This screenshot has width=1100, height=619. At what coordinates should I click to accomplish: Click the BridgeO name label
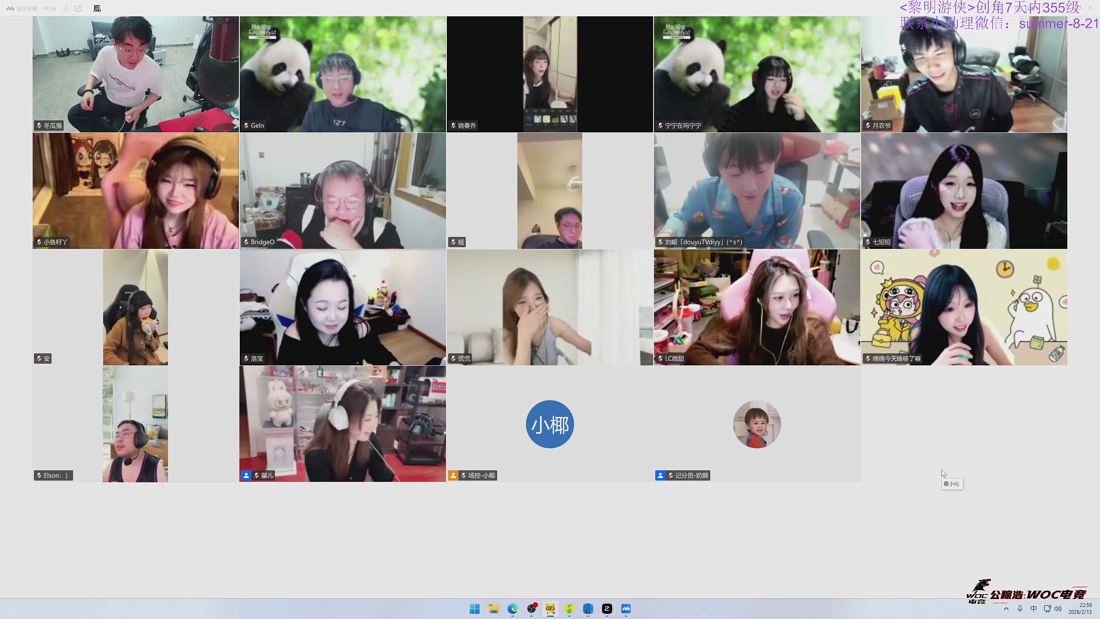262,242
